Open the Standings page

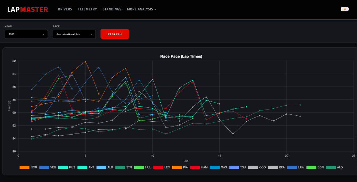pos(112,9)
